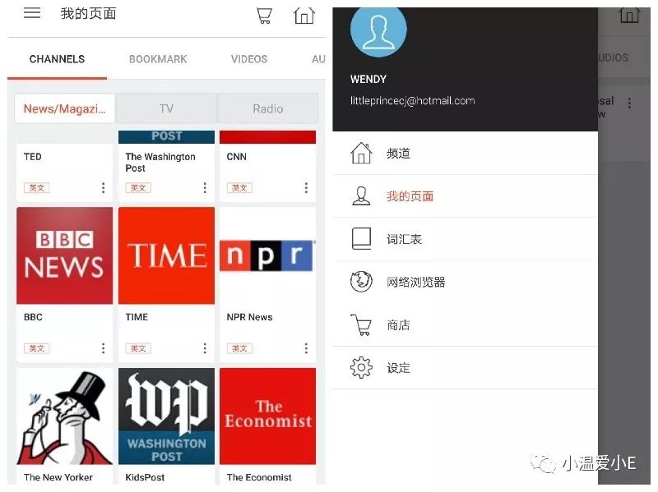The height and width of the screenshot is (492, 658).
Task: Open NPR News options dots
Action: coord(306,347)
